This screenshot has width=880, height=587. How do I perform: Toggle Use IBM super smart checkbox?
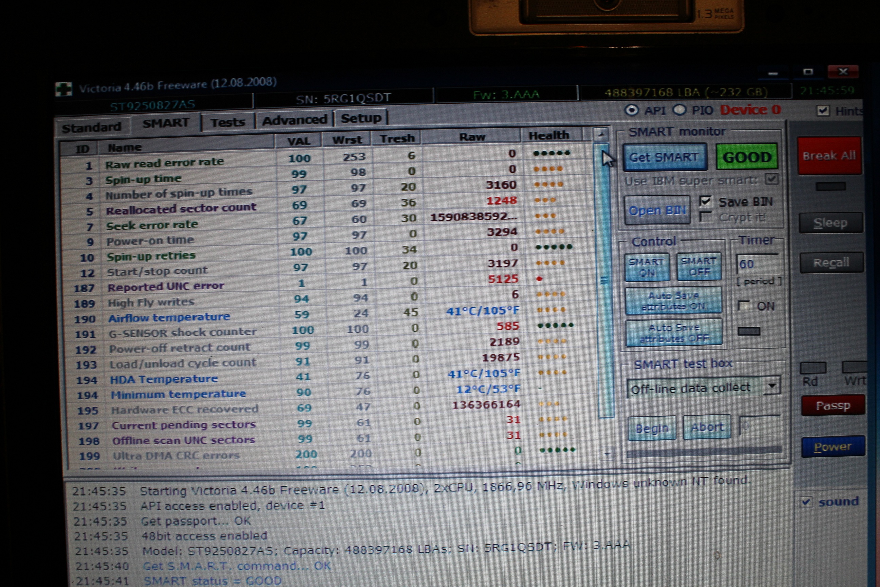(x=772, y=179)
